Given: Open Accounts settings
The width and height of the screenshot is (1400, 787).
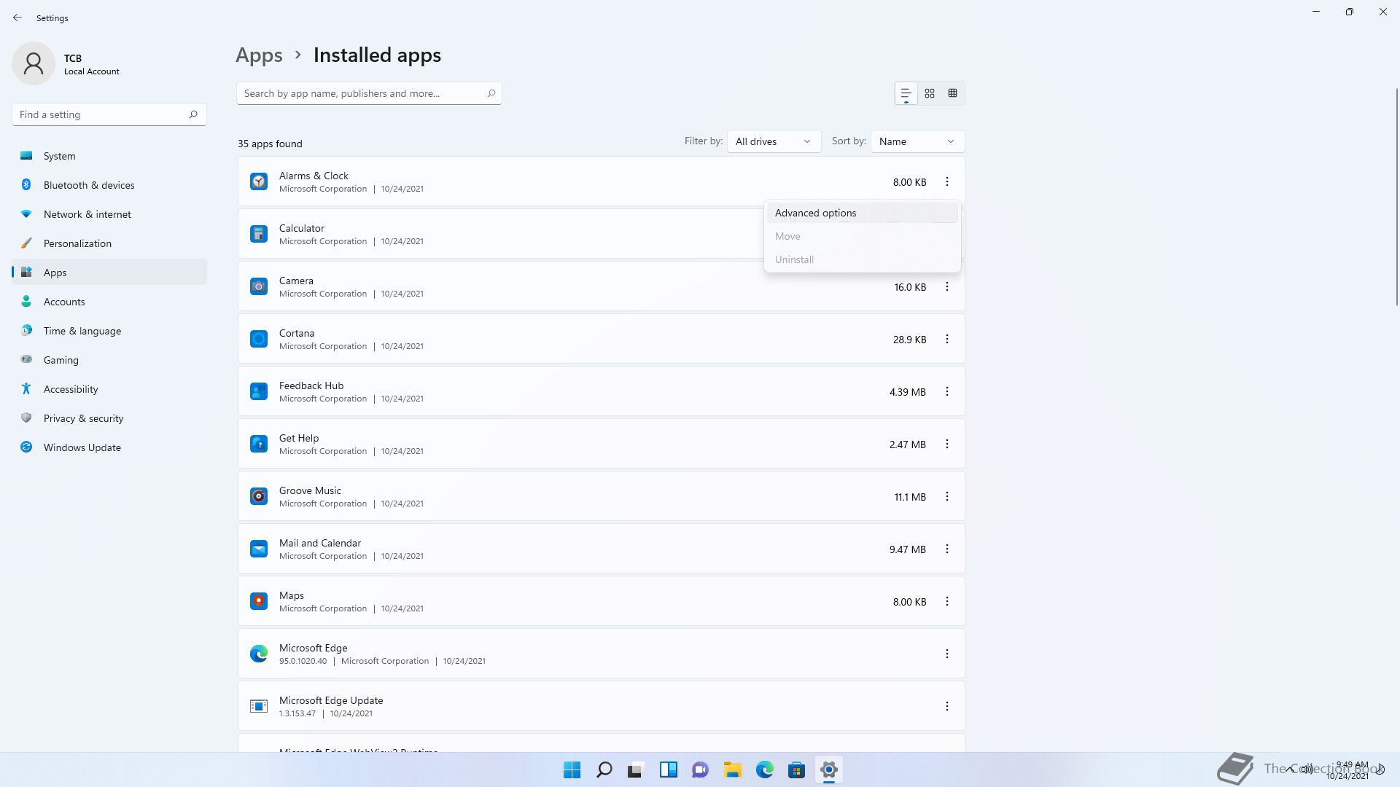Looking at the screenshot, I should point(109,302).
